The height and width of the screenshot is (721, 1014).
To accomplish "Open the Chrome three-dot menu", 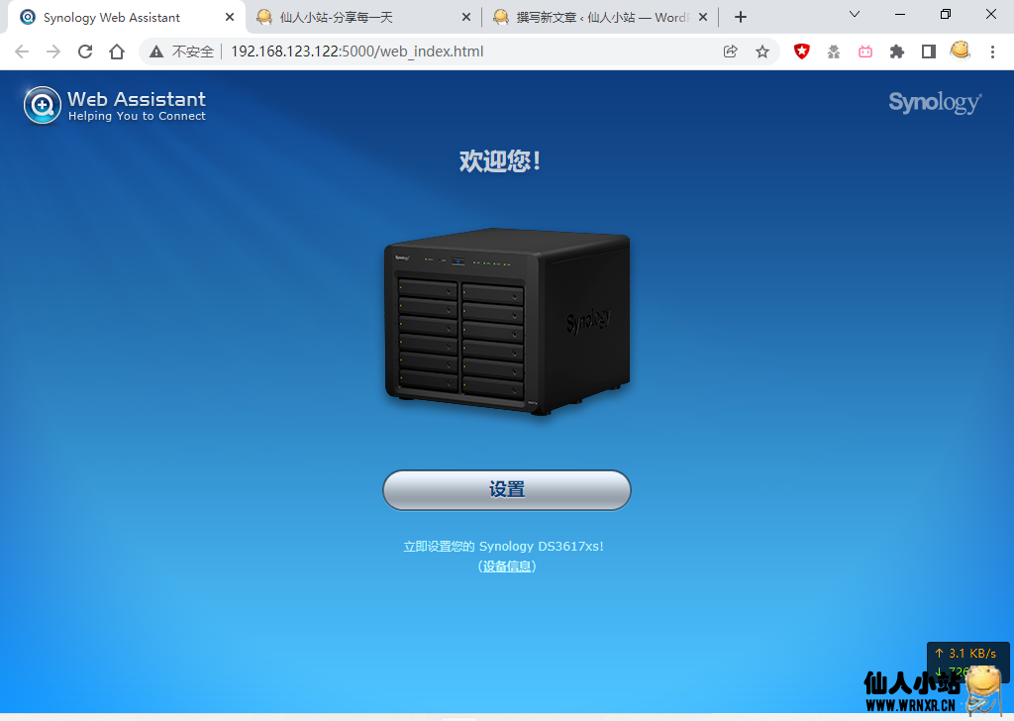I will pos(992,51).
